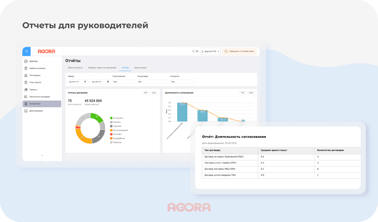Click Завершить гостевой сеанс button

click(x=239, y=51)
